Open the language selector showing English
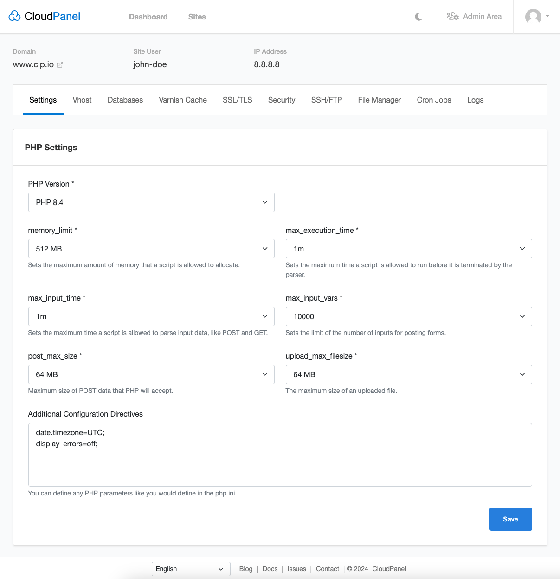Viewport: 560px width, 579px height. [191, 569]
